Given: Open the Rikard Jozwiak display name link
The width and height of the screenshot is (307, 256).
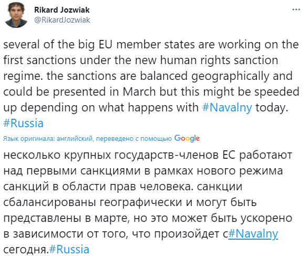Looking at the screenshot, I should pyautogui.click(x=62, y=10).
